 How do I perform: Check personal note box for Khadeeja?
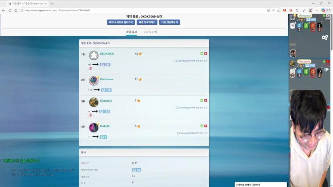click(x=177, y=108)
